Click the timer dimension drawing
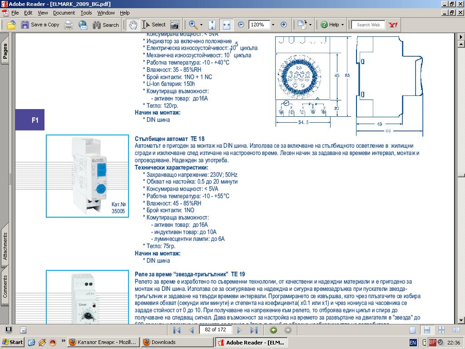Image resolution: width=465 pixels, height=349 pixels. tap(349, 86)
